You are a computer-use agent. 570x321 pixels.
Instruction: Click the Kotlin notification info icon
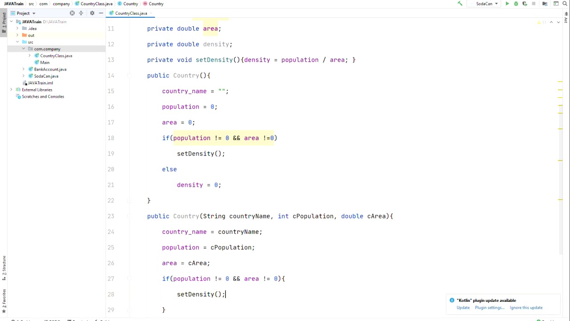452,300
